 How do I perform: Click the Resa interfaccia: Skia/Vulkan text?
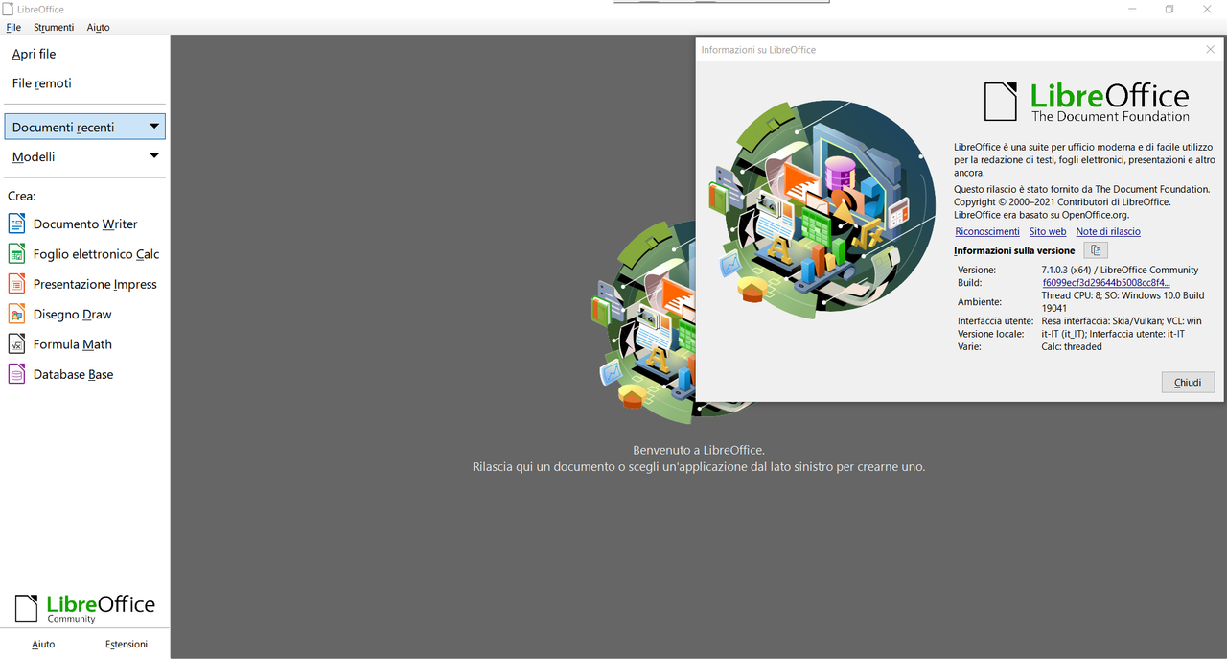click(x=1101, y=321)
